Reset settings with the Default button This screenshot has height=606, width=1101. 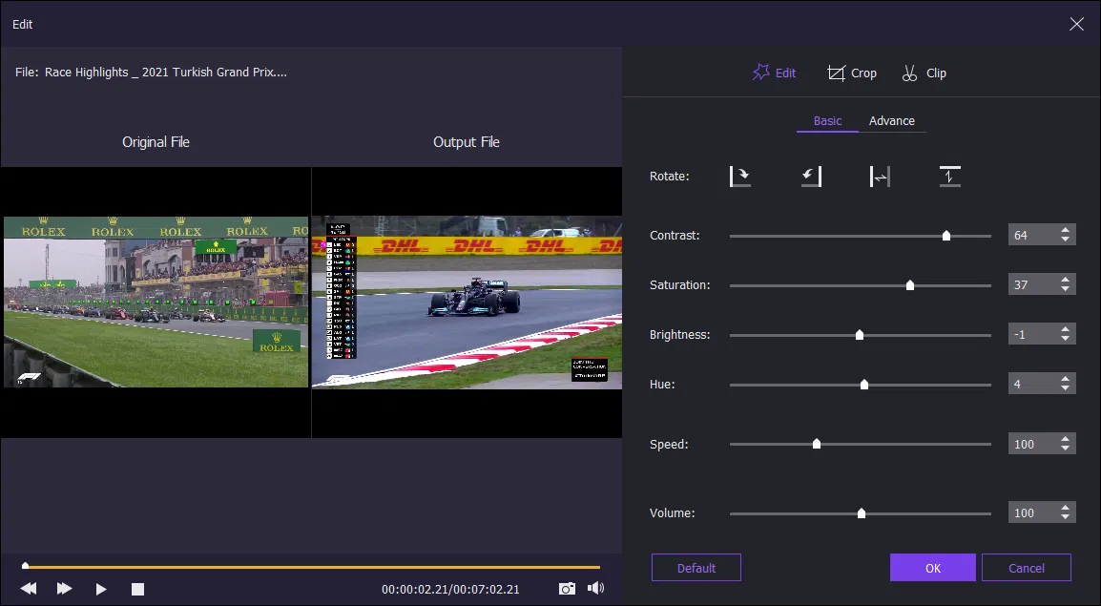pyautogui.click(x=696, y=568)
